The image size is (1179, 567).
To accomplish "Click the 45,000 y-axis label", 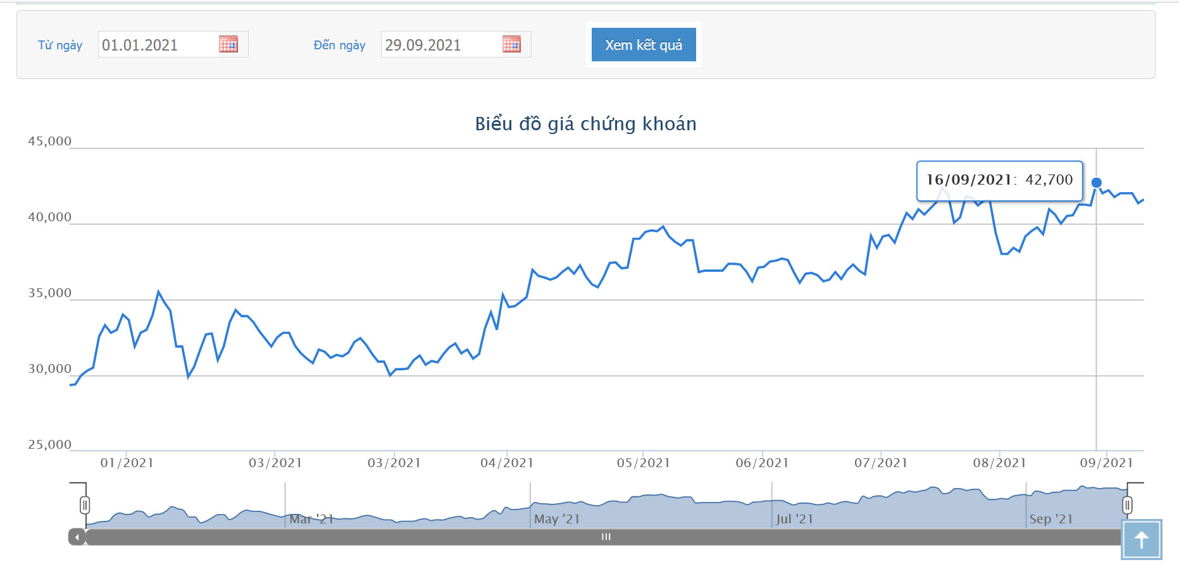I will coord(49,141).
